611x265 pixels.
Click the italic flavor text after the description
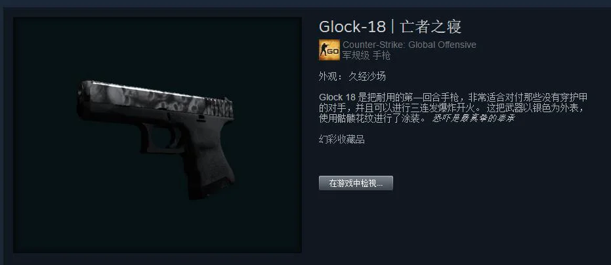pyautogui.click(x=473, y=119)
